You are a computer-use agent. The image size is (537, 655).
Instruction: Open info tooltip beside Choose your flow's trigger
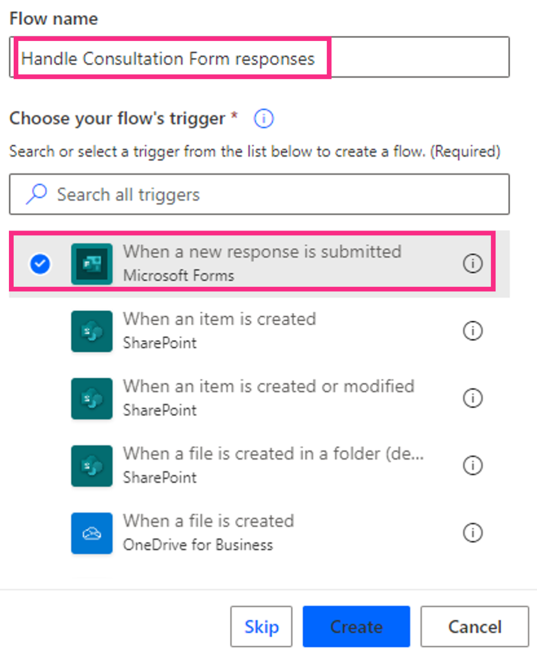(x=264, y=118)
